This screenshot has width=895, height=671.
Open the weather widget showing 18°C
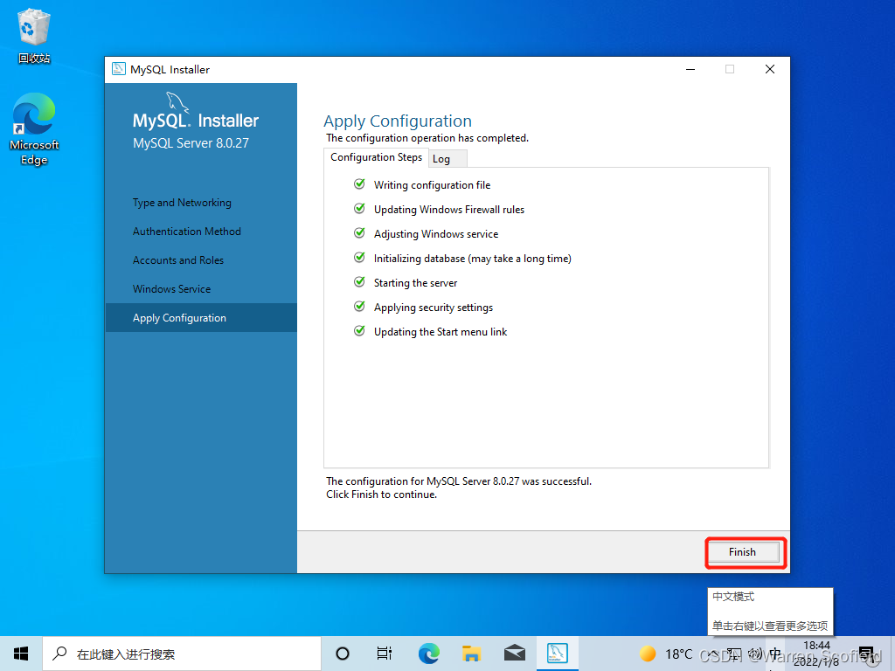666,654
